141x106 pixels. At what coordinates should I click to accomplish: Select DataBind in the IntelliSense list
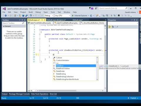pyautogui.click(x=74, y=66)
